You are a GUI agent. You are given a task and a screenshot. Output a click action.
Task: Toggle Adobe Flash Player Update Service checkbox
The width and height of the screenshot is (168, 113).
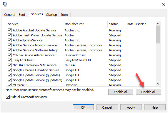click(9, 35)
